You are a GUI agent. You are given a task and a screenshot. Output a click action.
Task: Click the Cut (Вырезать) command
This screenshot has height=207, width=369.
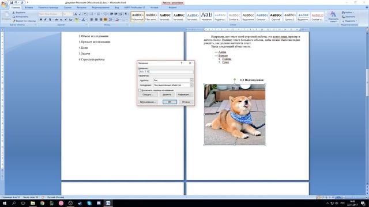pyautogui.click(x=19, y=13)
